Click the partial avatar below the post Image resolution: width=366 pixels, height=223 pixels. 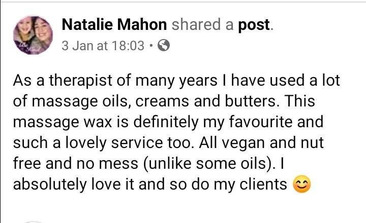pyautogui.click(x=33, y=222)
